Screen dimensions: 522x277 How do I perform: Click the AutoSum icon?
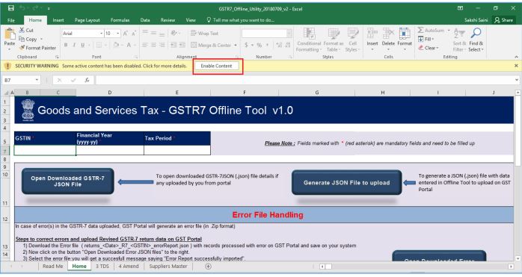[x=421, y=30]
